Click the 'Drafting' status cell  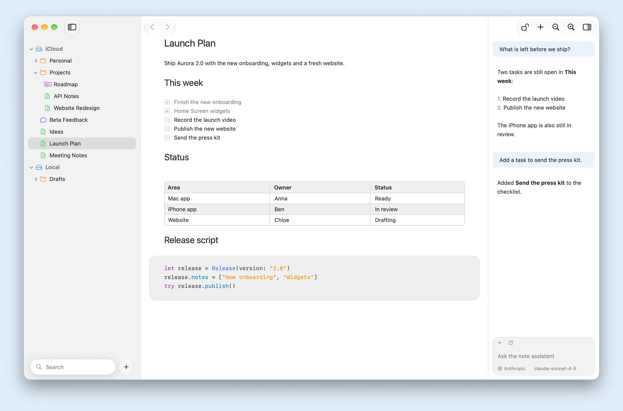pyautogui.click(x=417, y=220)
